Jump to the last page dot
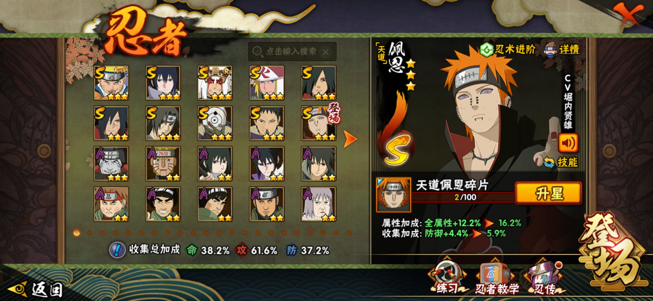The image size is (653, 301). (x=349, y=233)
